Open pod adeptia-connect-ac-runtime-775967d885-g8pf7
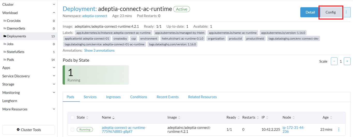This screenshot has width=353, height=137. coord(124,130)
